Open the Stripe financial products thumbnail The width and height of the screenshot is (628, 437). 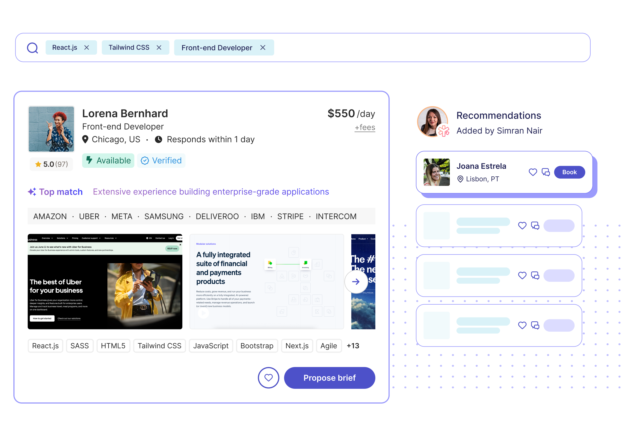tap(266, 281)
